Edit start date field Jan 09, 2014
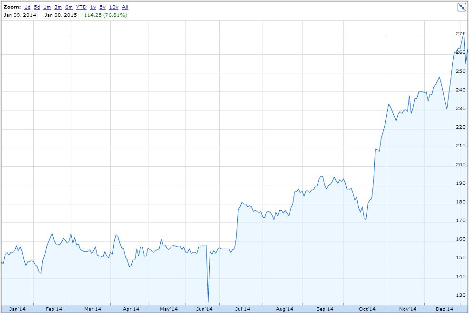469x313 pixels. point(20,15)
